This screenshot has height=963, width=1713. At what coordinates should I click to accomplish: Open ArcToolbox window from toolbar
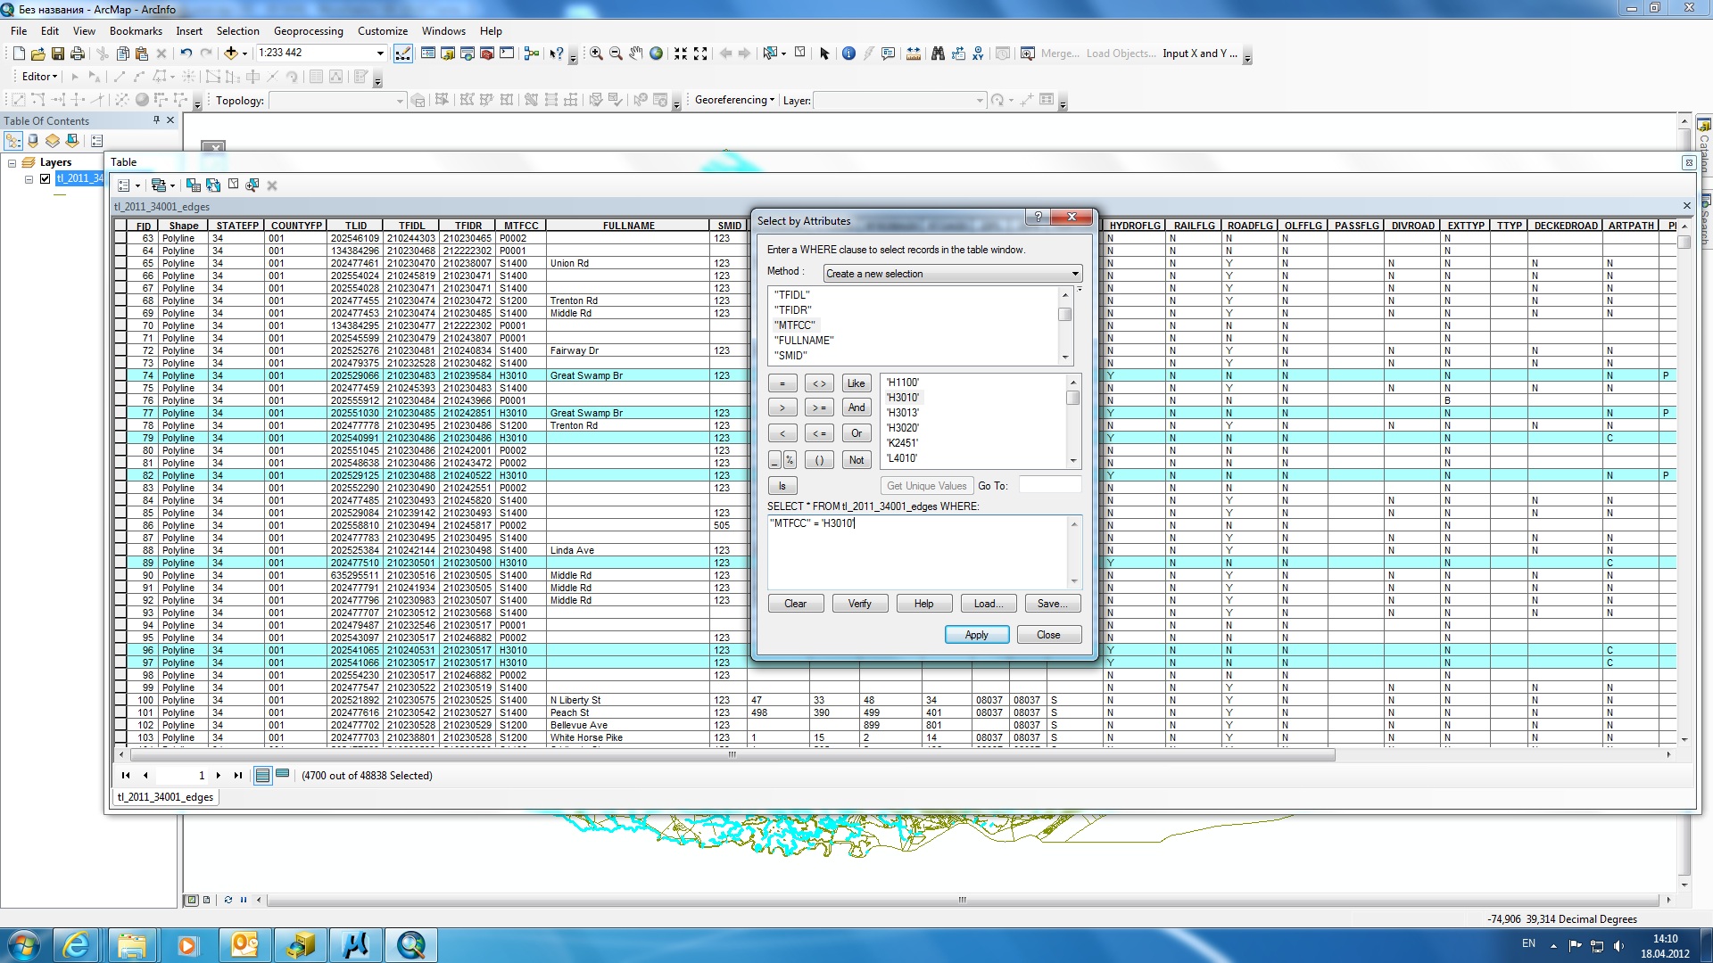tap(487, 53)
